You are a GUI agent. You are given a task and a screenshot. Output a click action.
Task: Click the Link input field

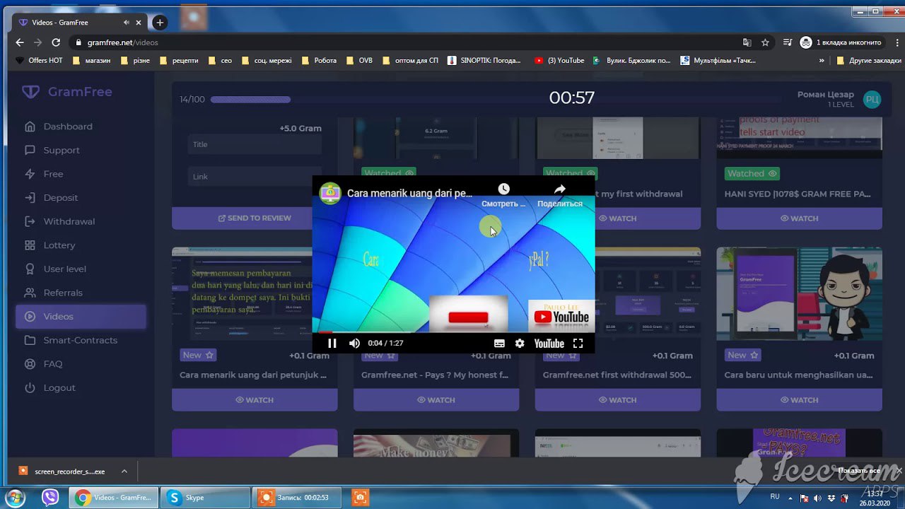tap(255, 177)
